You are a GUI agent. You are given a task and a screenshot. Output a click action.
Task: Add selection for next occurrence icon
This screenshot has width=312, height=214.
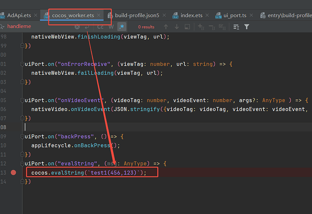(x=201, y=27)
